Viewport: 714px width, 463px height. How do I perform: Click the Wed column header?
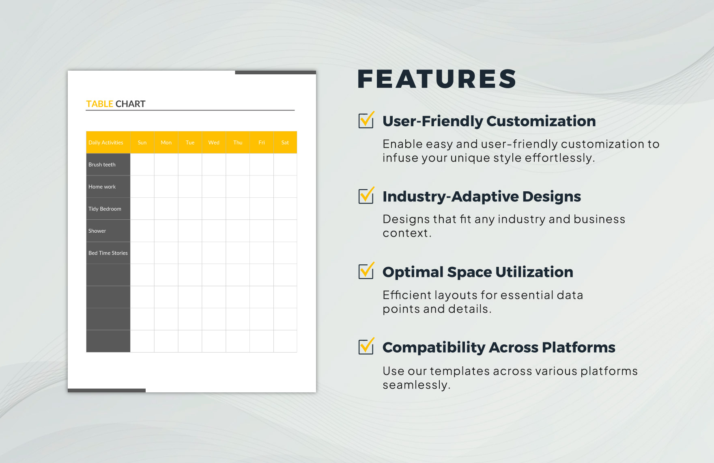[x=214, y=143]
